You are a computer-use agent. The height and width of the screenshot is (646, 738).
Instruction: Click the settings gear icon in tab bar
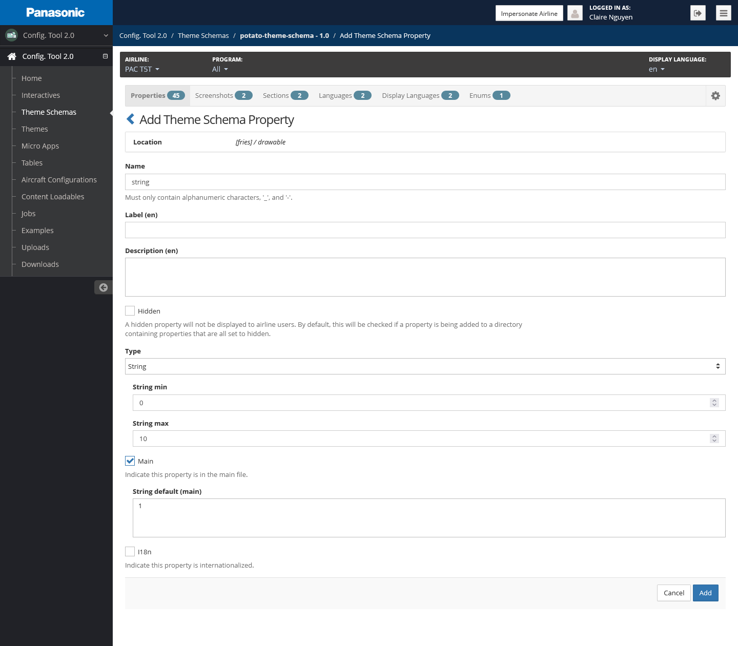pyautogui.click(x=715, y=96)
